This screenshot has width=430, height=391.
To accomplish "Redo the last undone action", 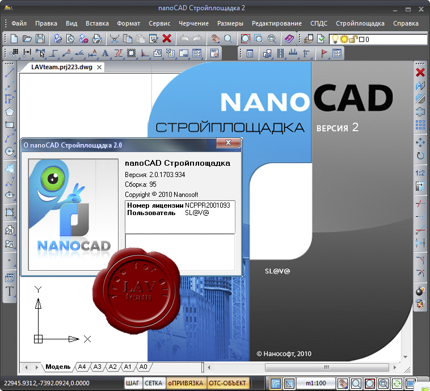I will (197, 39).
